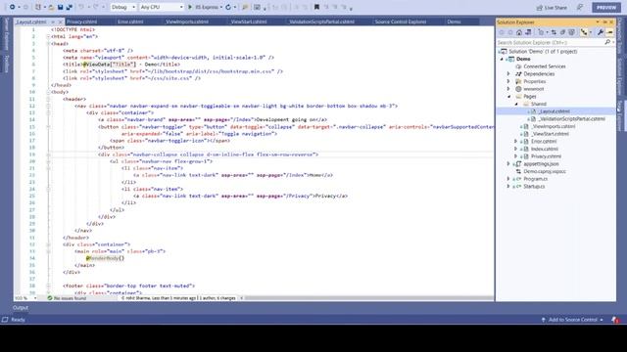Switch to the Privacy.cshtml tab

click(x=82, y=22)
